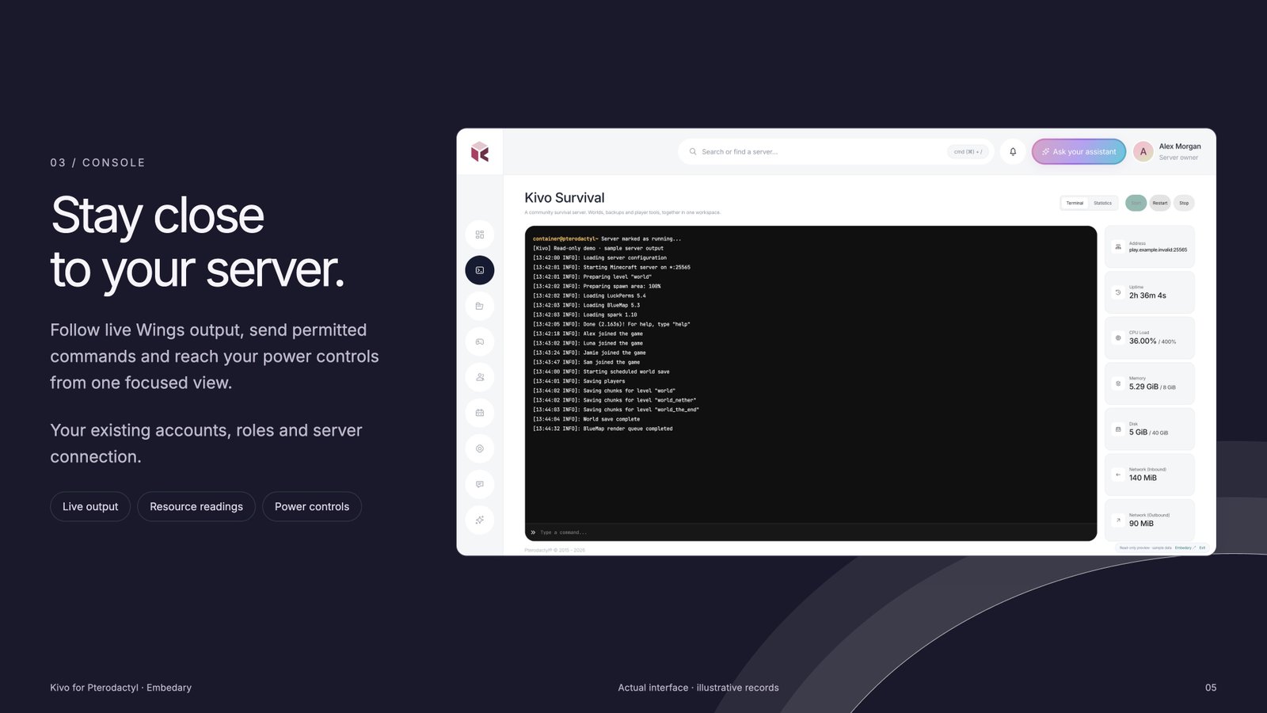1267x713 pixels.
Task: Click the address play.example.invalid:25565
Action: click(1158, 250)
